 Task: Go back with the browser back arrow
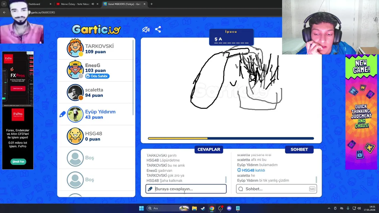[x=4, y=12]
